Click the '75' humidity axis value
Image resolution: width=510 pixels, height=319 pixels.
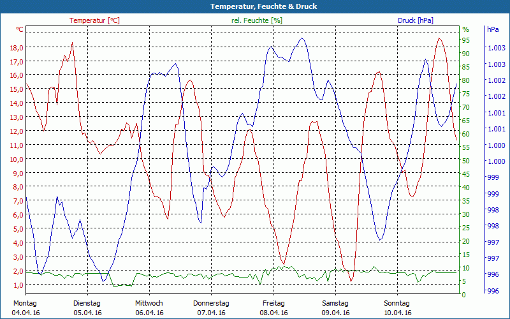click(x=466, y=94)
